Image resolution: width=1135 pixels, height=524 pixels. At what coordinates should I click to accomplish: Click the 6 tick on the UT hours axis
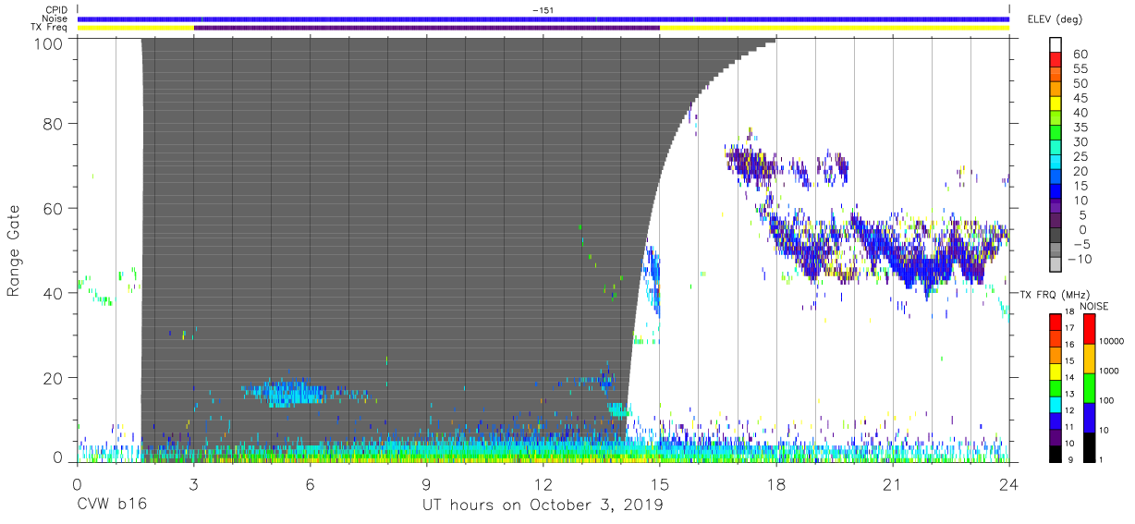coord(310,483)
